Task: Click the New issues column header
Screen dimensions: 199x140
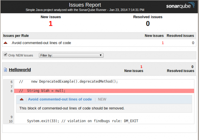Action: [154, 36]
